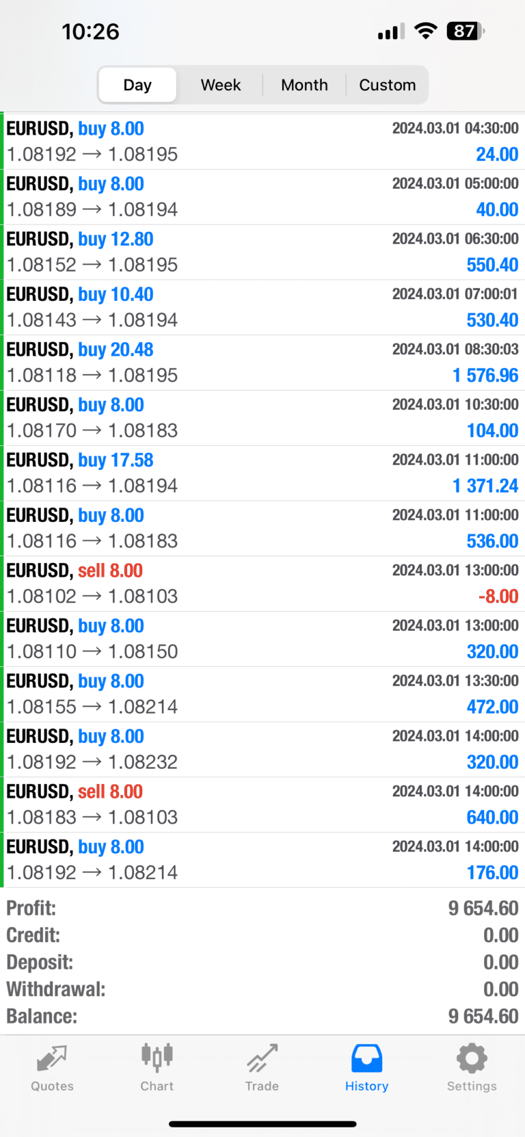Screen dimensions: 525x1137
Task: Select the sell trade with 640.00 profit
Action: pos(262,805)
